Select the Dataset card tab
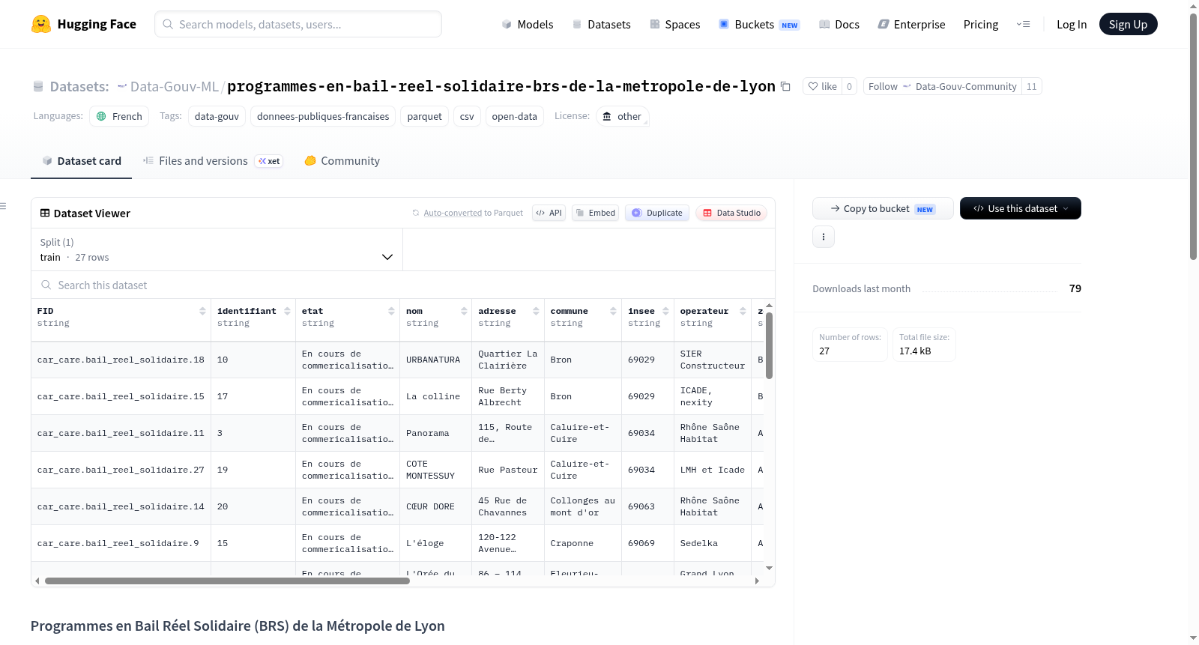The width and height of the screenshot is (1199, 645). tap(81, 160)
